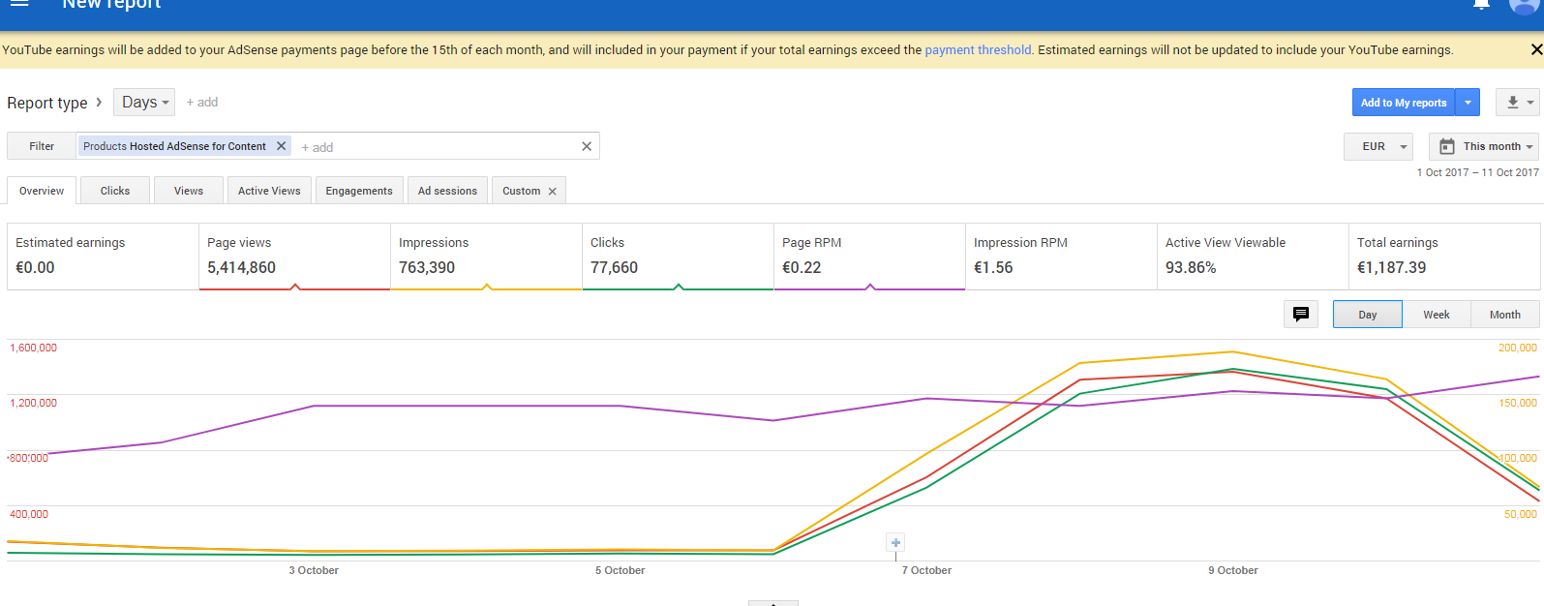Dismiss the YouTube earnings banner
The width and height of the screenshot is (1544, 606).
click(1536, 49)
